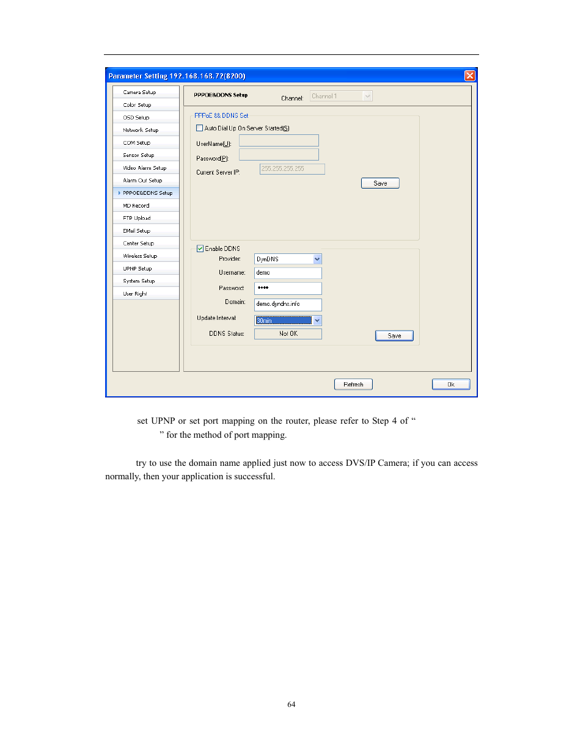The height and width of the screenshot is (754, 583).
Task: Open Camera Setup page
Action: pyautogui.click(x=146, y=92)
